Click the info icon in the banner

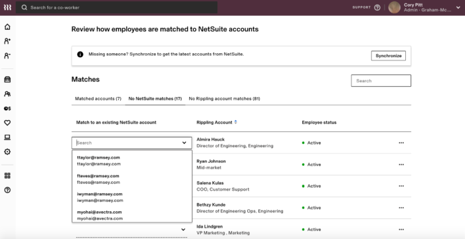(80, 54)
